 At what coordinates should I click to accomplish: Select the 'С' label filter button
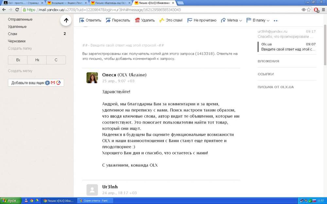click(56, 60)
